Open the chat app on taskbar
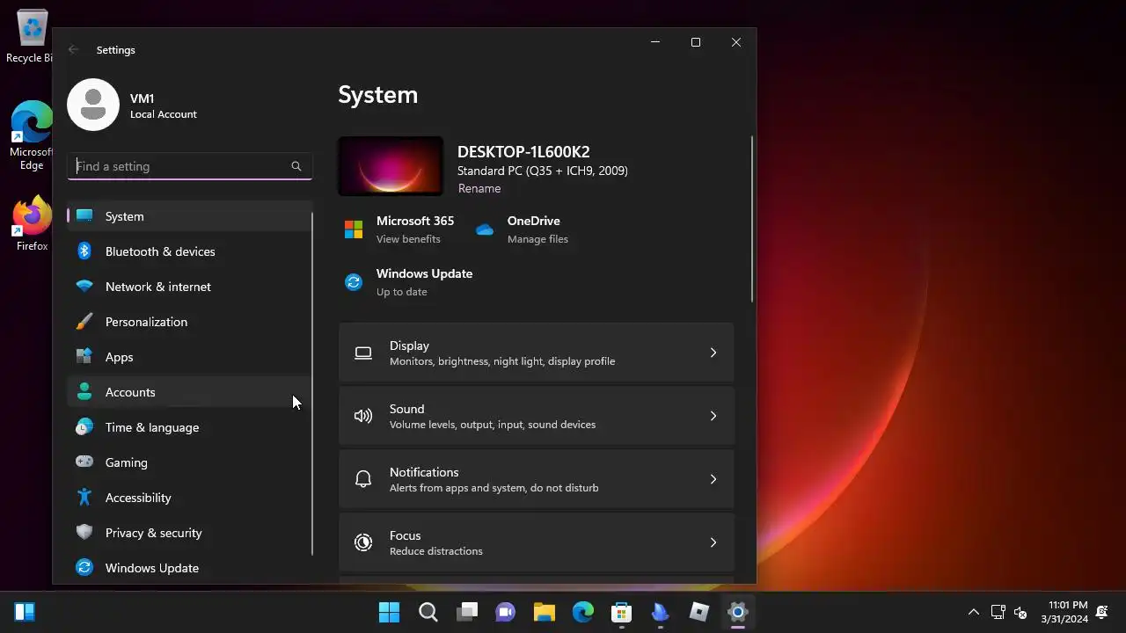Image resolution: width=1126 pixels, height=633 pixels. click(x=506, y=612)
